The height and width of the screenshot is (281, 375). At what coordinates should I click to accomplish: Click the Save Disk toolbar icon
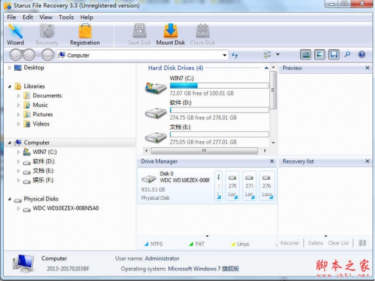click(x=139, y=34)
